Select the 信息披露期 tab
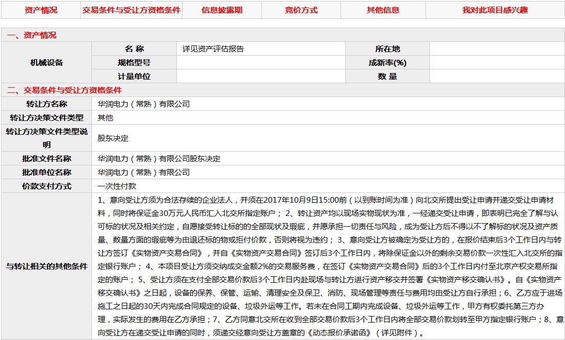Viewport: 565px width, 340px height. click(222, 10)
